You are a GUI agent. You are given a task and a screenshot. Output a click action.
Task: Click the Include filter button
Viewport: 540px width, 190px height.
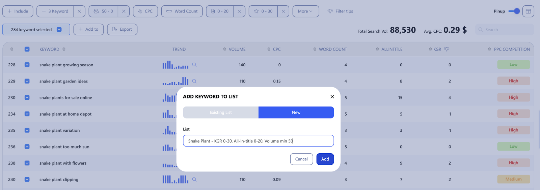[x=18, y=11]
